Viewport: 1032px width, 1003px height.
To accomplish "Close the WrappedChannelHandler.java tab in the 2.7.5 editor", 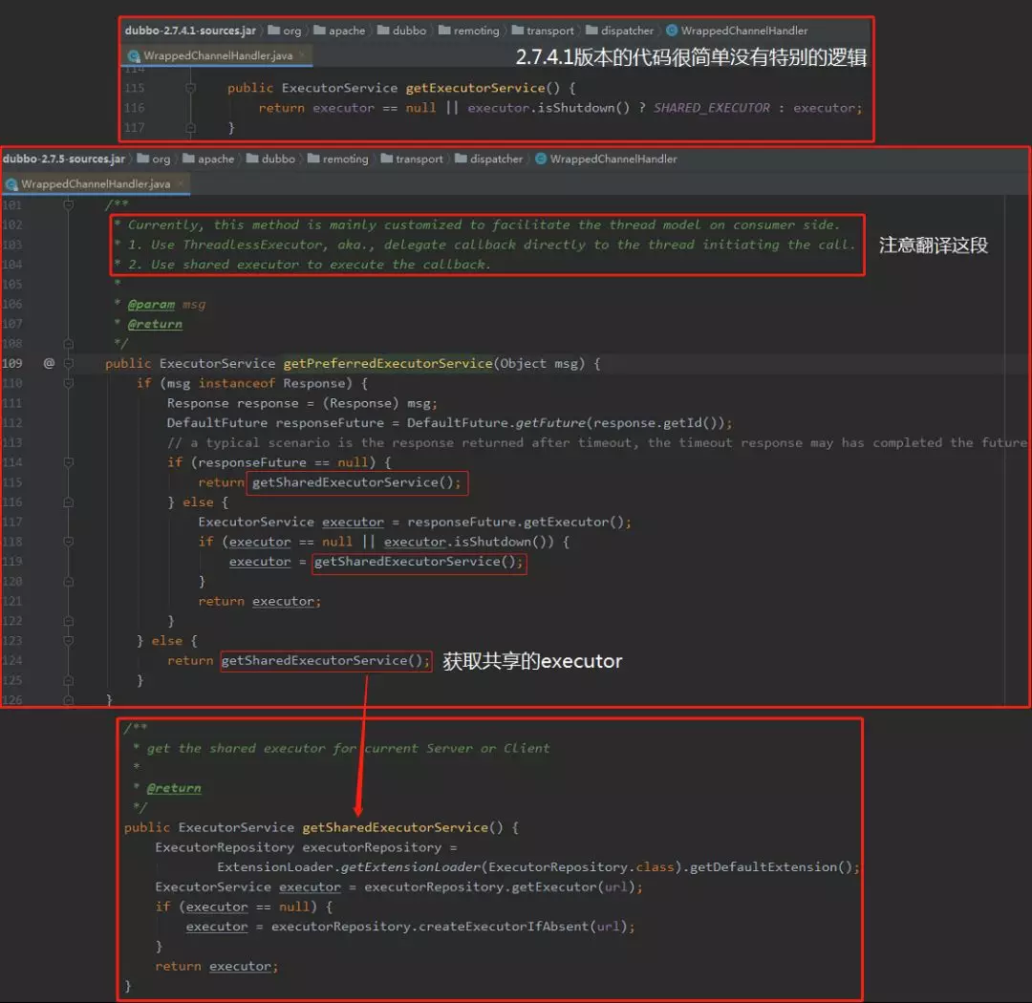I will click(x=180, y=183).
